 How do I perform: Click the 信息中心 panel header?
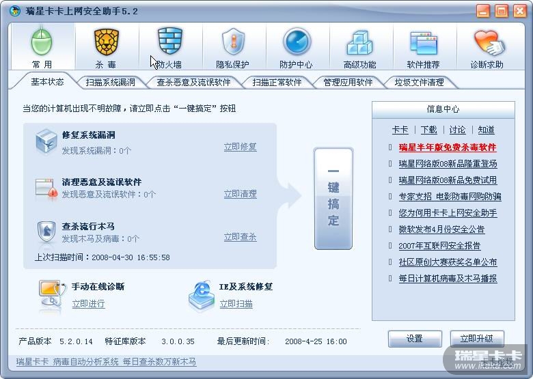point(443,109)
